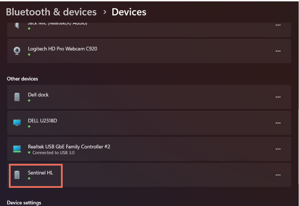Viewport: 299px width, 206px height.
Task: Click the DELL U2518D monitor icon
Action: [x=17, y=123]
